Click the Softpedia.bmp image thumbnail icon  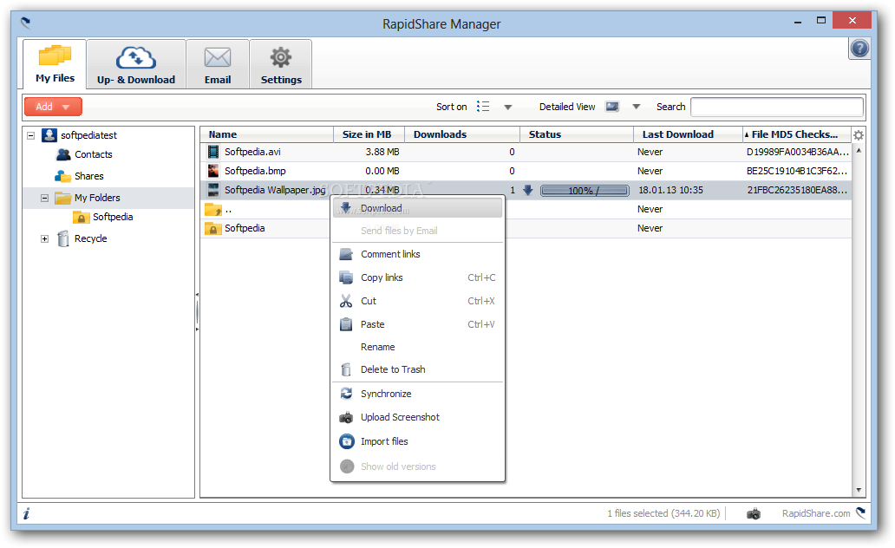click(x=213, y=171)
